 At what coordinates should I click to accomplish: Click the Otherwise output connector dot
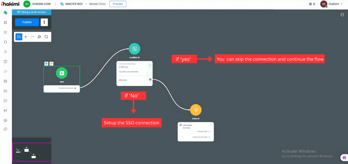[x=150, y=80]
